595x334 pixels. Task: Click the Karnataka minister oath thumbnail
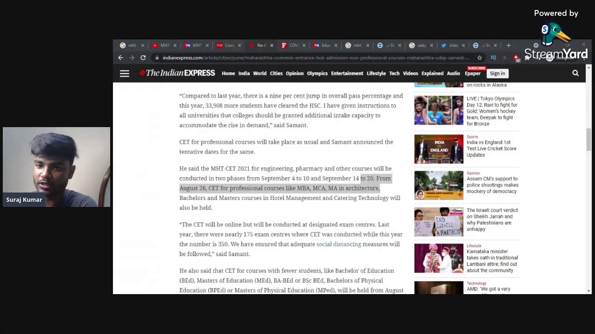coord(439,258)
